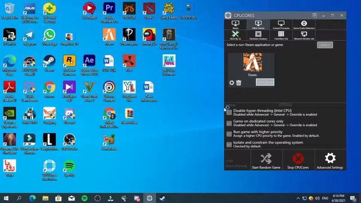361x203 pixels.
Task: Select Fivem desktop shortcut icon
Action: click(109, 37)
